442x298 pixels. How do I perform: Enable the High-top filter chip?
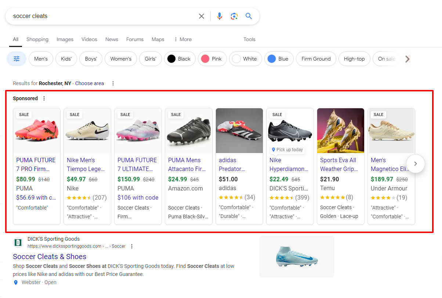(x=354, y=59)
